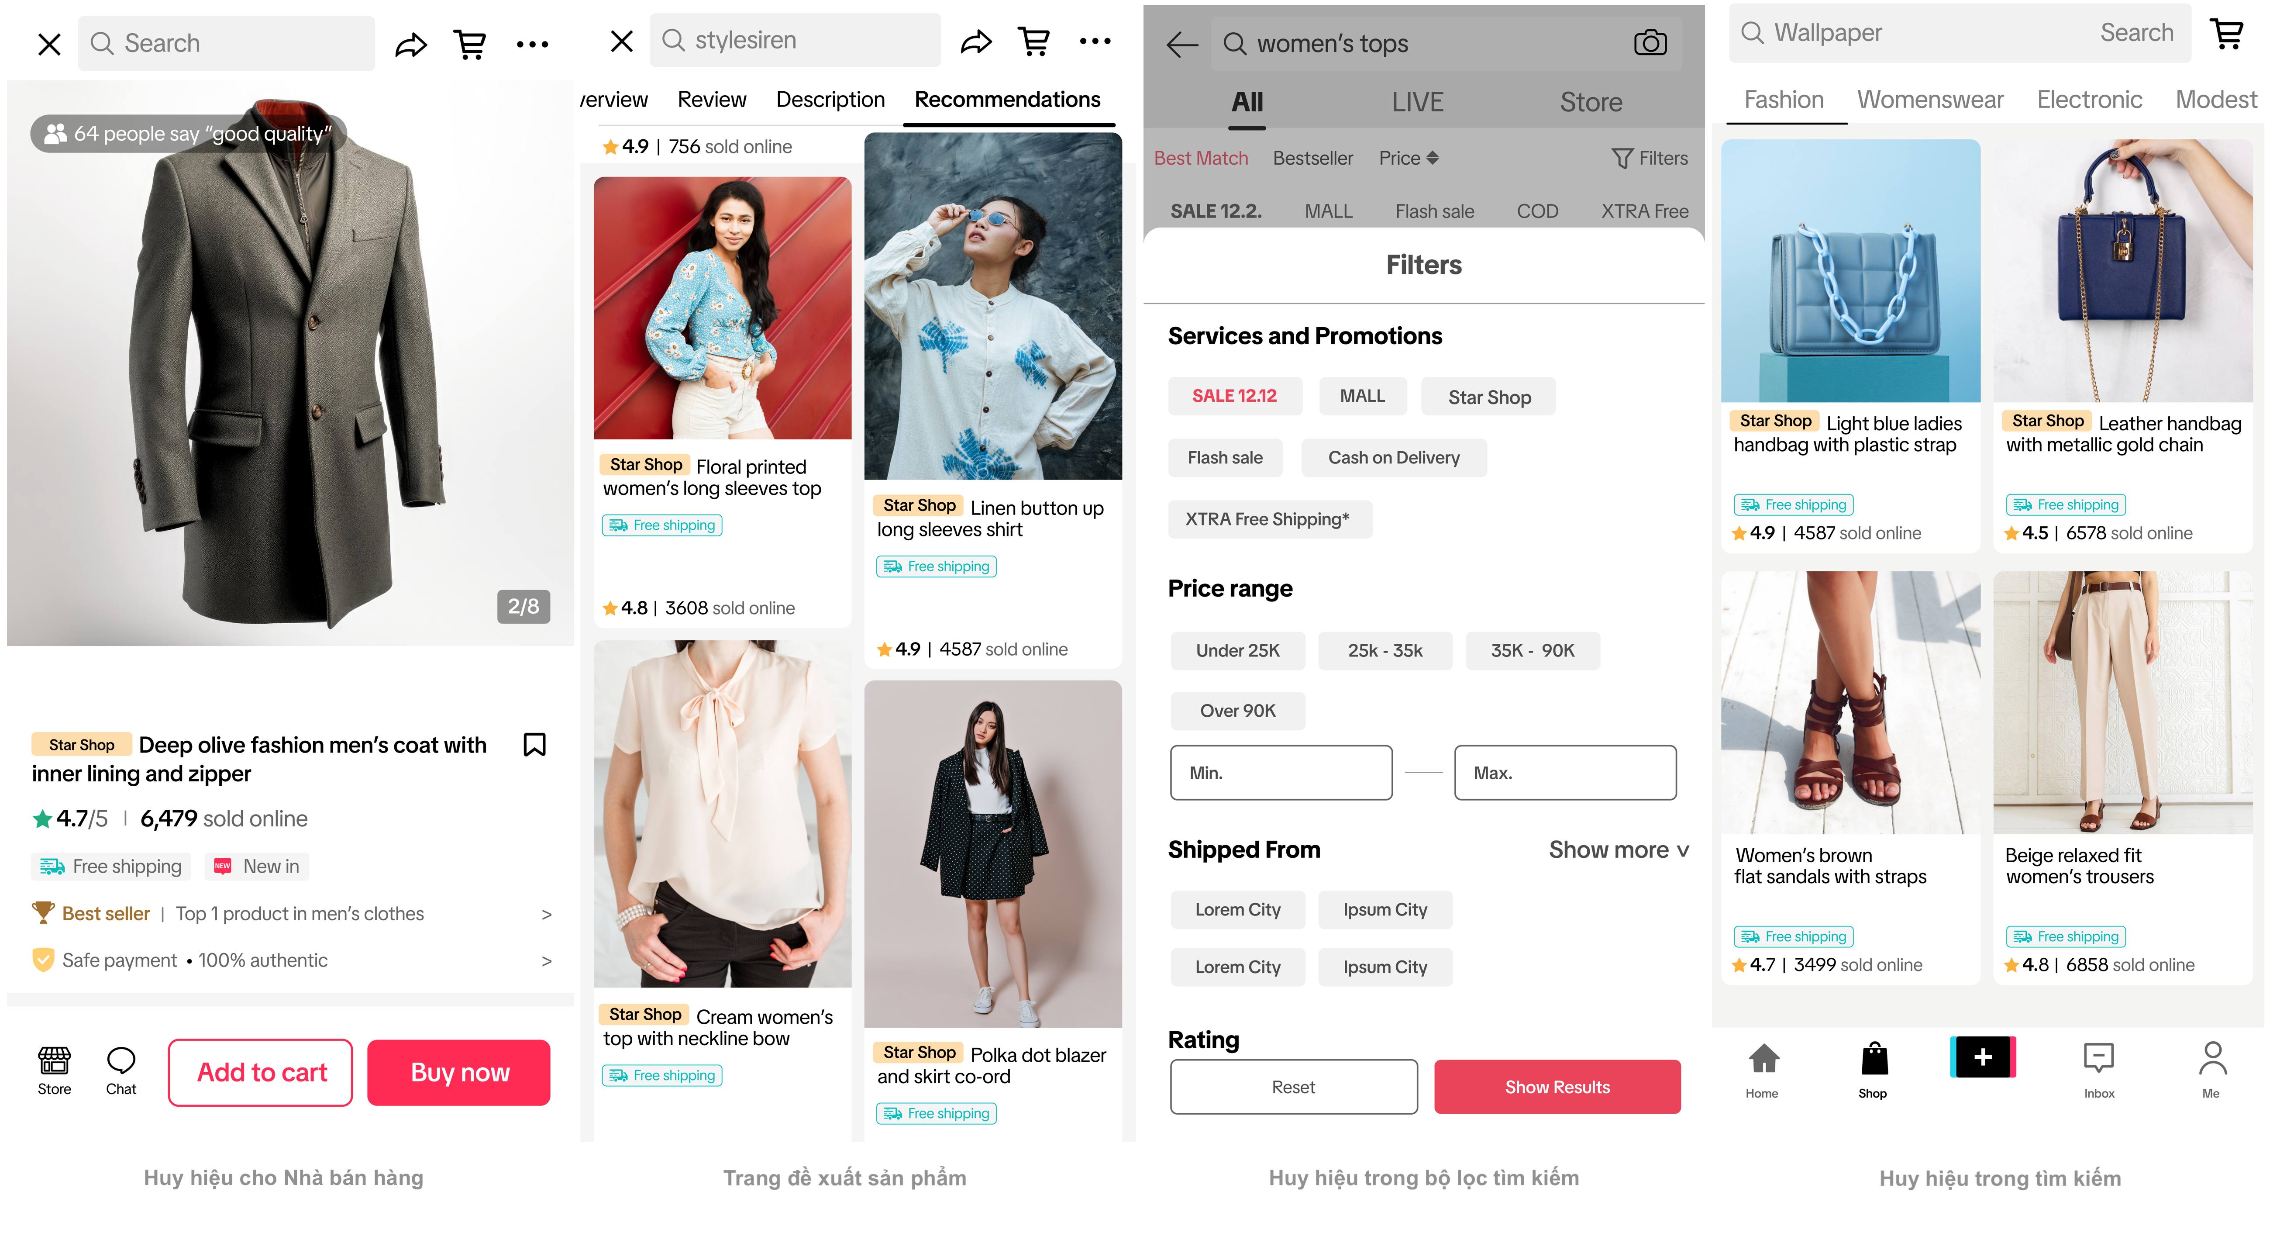Toggle the Cash on Delivery filter chip
This screenshot has width=2287, height=1233.
(x=1394, y=457)
